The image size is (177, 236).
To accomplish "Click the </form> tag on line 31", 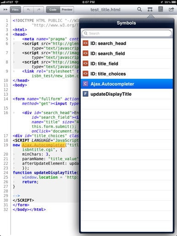I will 21,205.
